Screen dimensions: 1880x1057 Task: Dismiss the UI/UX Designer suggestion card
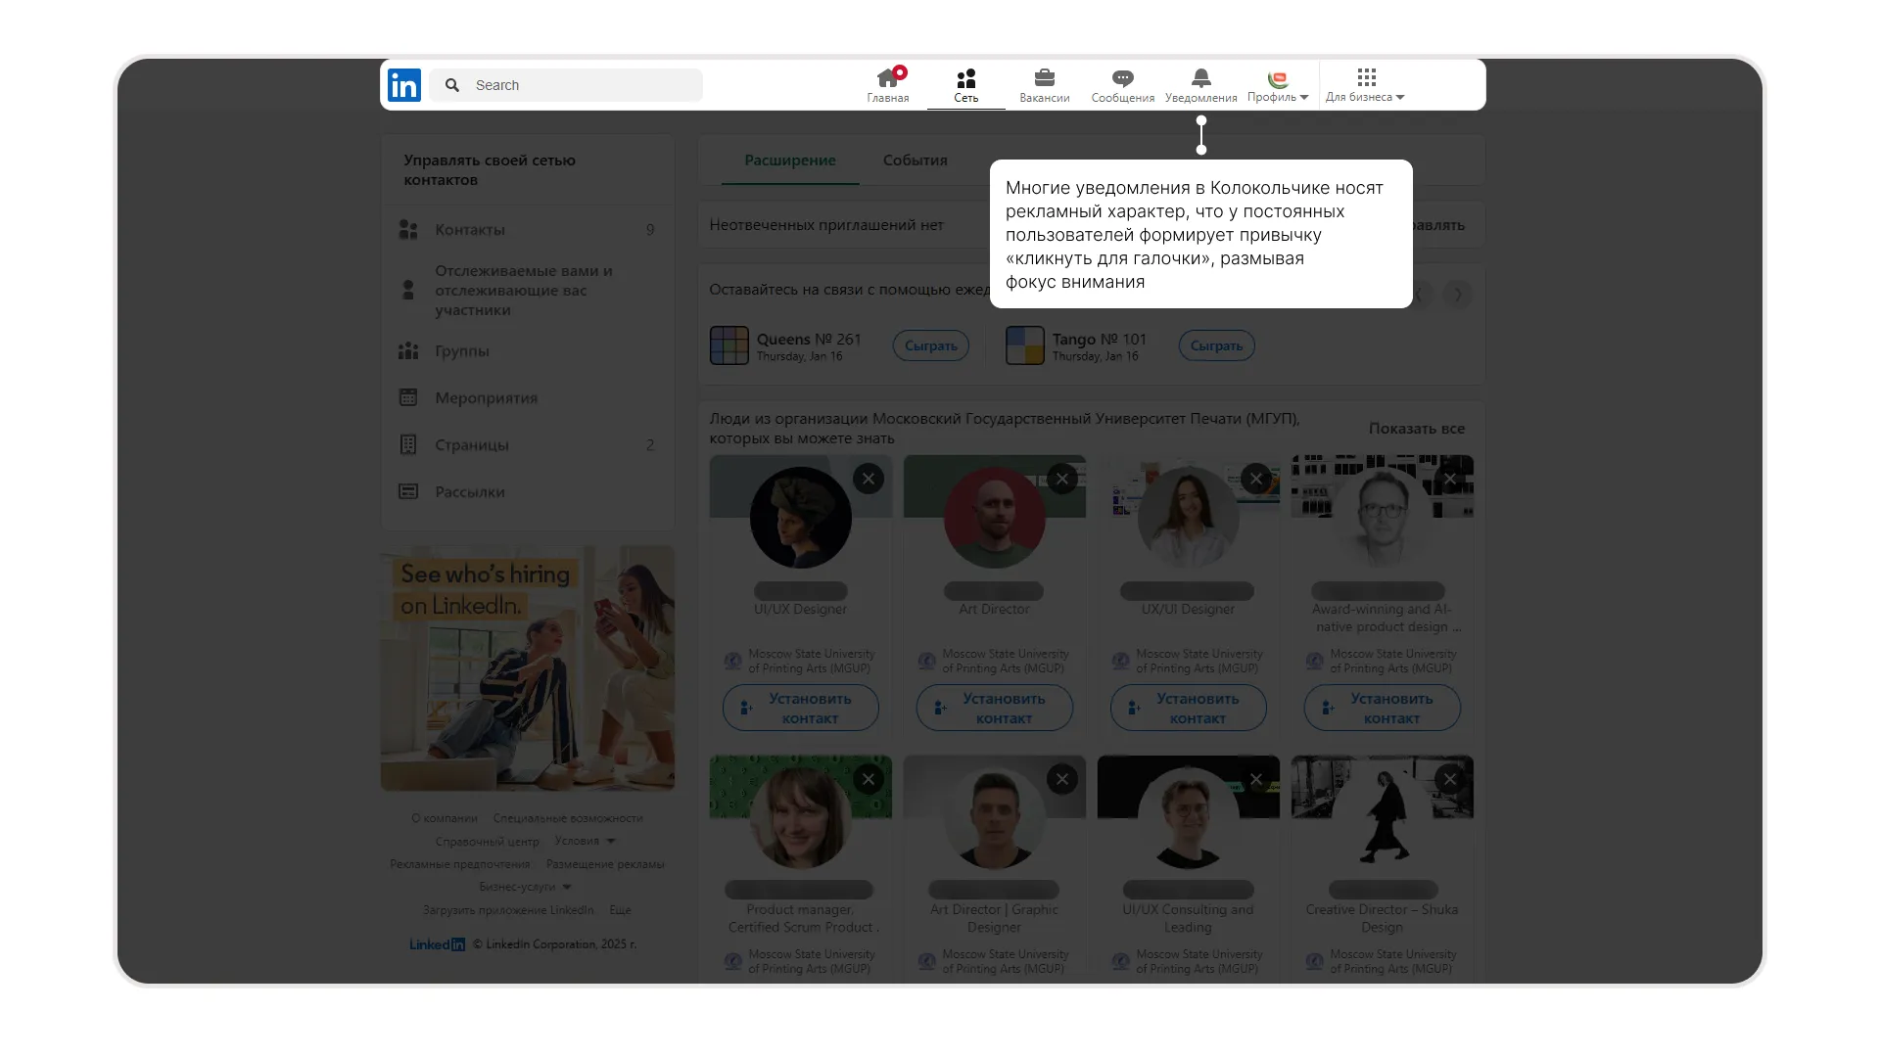868,479
